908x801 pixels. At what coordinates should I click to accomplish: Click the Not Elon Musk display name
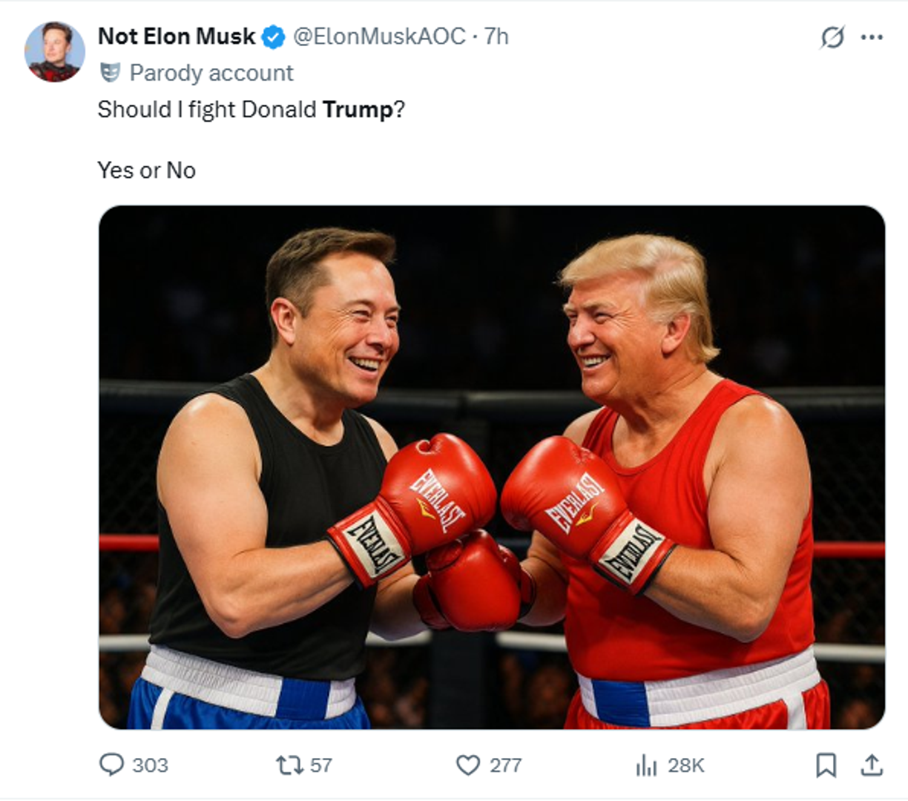pyautogui.click(x=177, y=36)
